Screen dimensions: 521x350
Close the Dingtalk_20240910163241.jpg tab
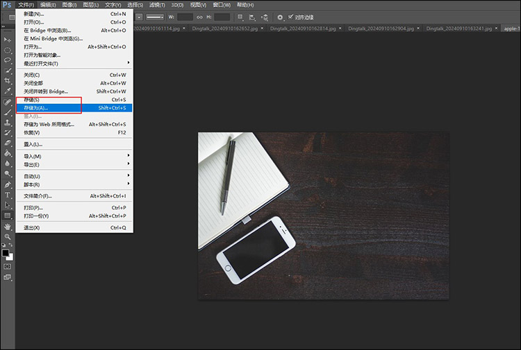coord(496,28)
